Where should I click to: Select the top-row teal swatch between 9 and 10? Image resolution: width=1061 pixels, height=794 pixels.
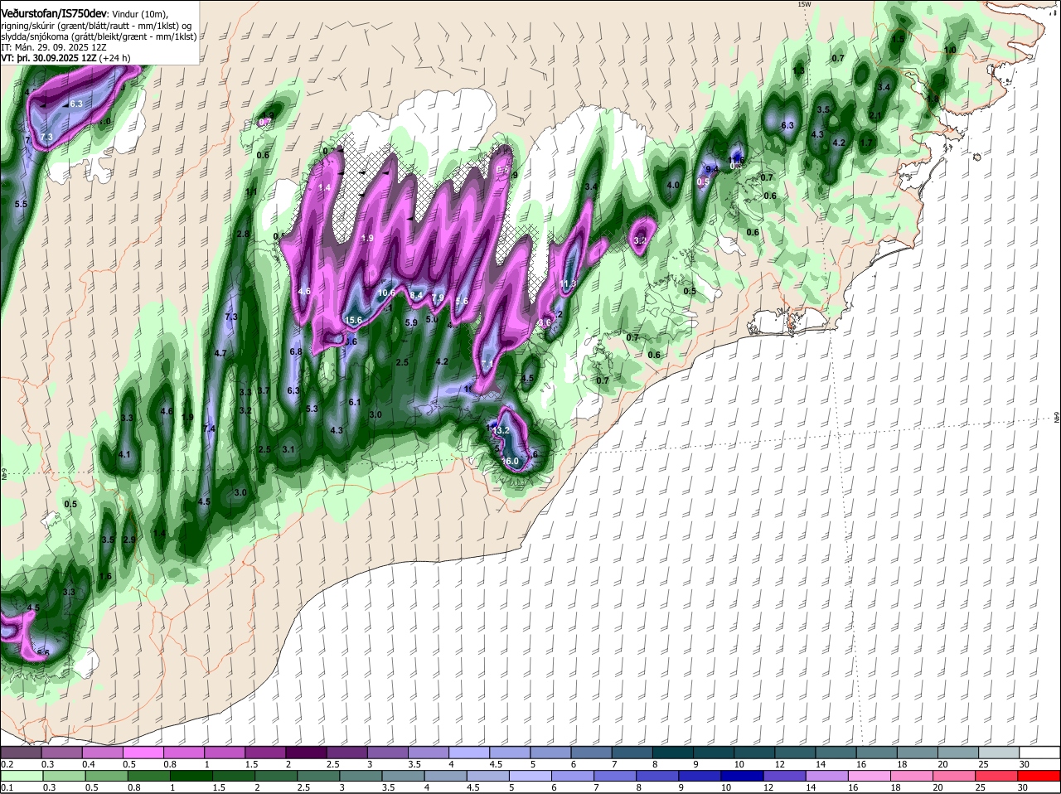715,752
